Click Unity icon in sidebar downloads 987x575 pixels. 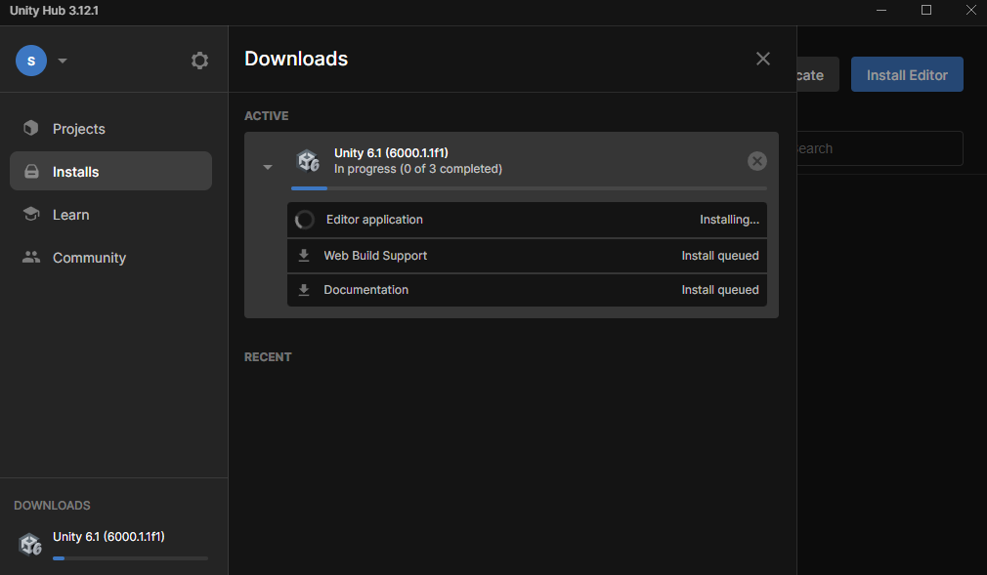(x=30, y=545)
